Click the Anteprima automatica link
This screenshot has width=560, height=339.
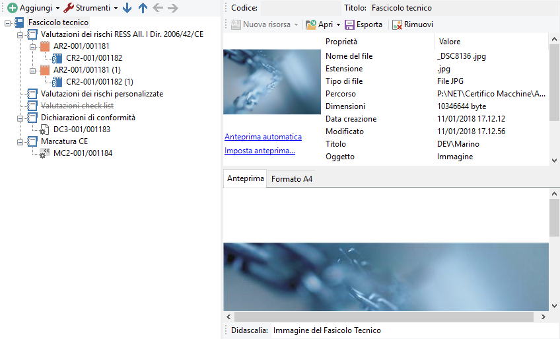coord(263,137)
